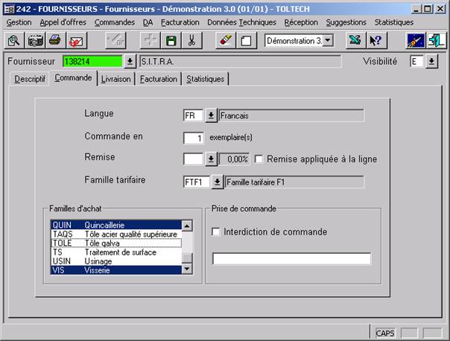Switch to the Facturation tab
Screen dimensions: 450x341
158,79
